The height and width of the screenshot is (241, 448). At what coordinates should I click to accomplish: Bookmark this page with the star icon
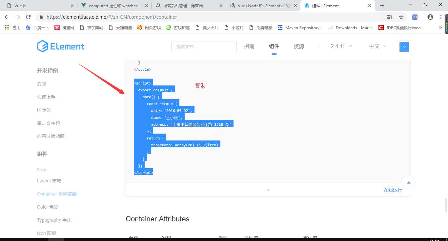pos(401,17)
